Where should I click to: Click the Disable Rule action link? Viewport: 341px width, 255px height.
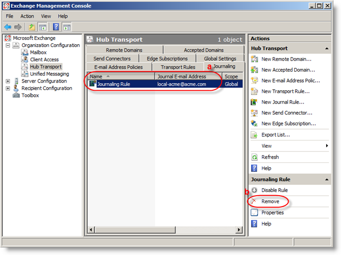tap(275, 190)
